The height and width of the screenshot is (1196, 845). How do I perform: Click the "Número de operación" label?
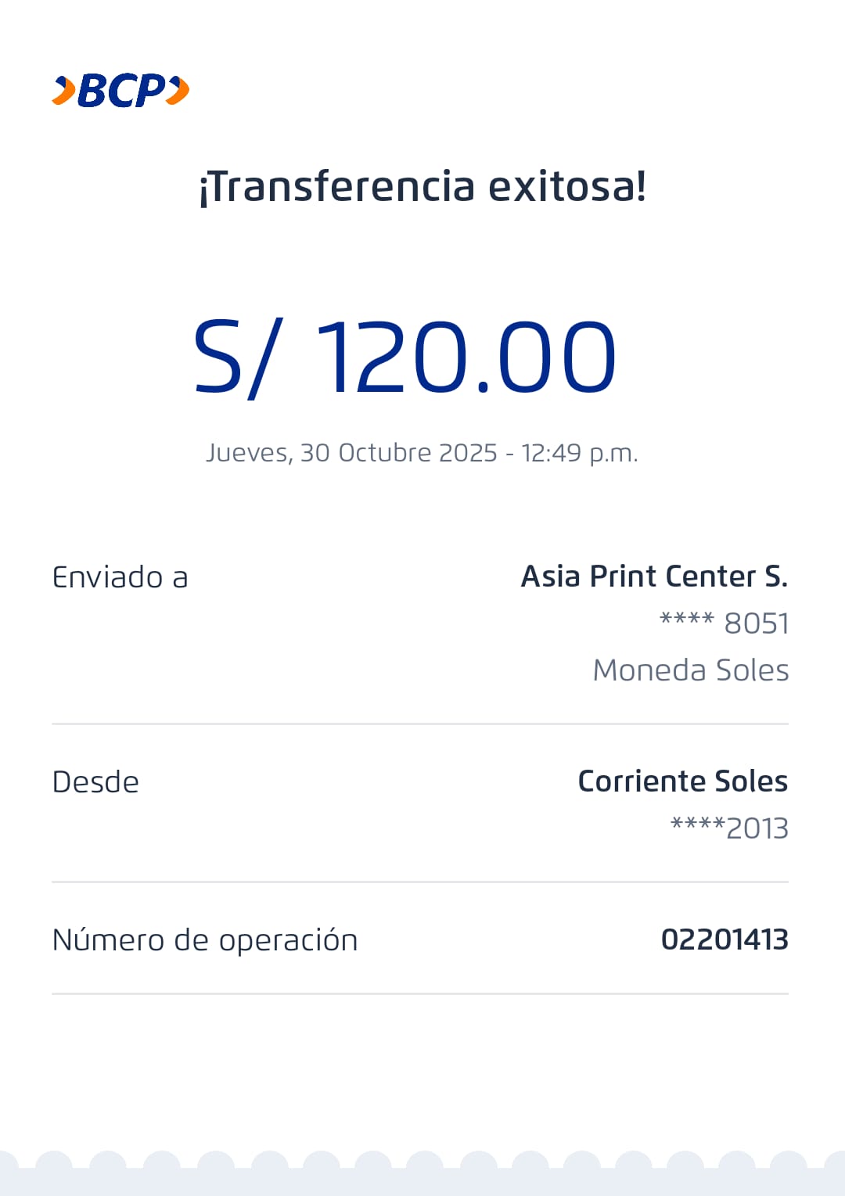205,940
